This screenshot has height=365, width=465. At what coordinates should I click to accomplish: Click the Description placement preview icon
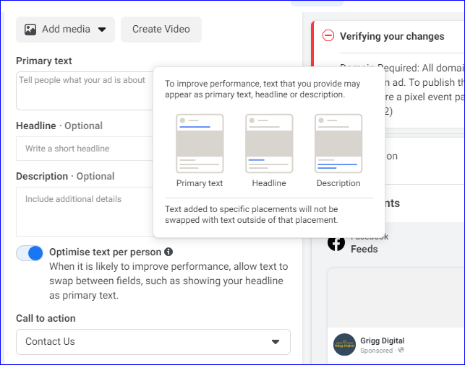(338, 144)
